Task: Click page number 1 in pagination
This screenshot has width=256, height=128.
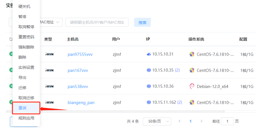Action: click(190, 121)
